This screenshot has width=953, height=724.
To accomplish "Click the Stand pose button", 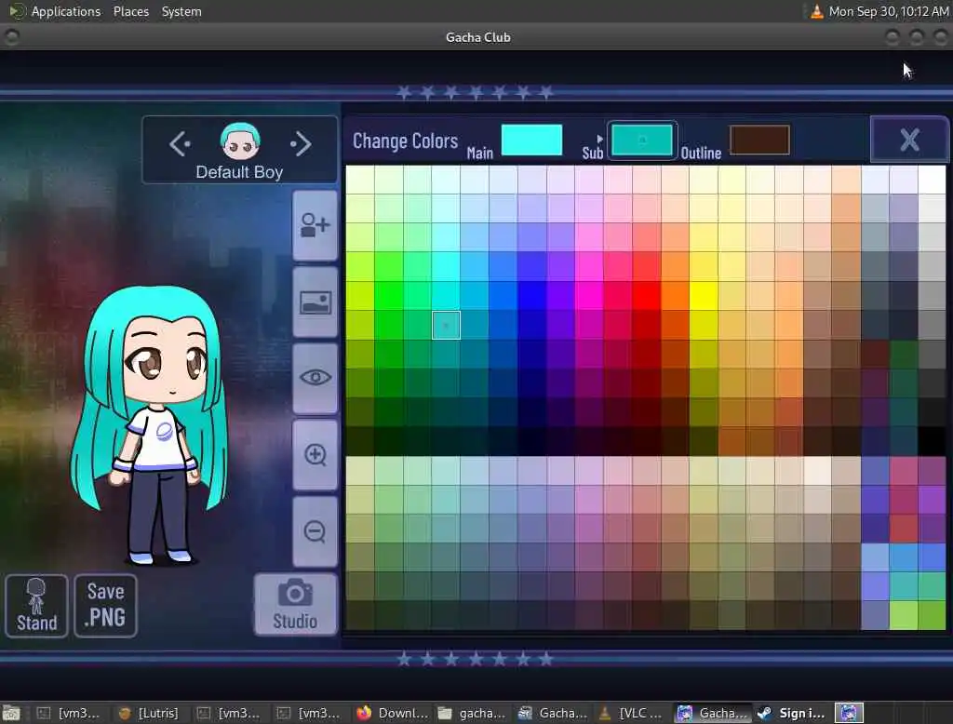I will tap(36, 606).
